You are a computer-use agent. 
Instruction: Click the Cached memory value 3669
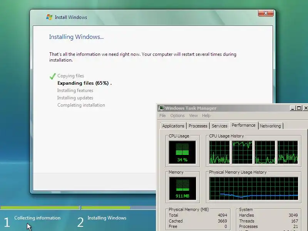pyautogui.click(x=223, y=221)
